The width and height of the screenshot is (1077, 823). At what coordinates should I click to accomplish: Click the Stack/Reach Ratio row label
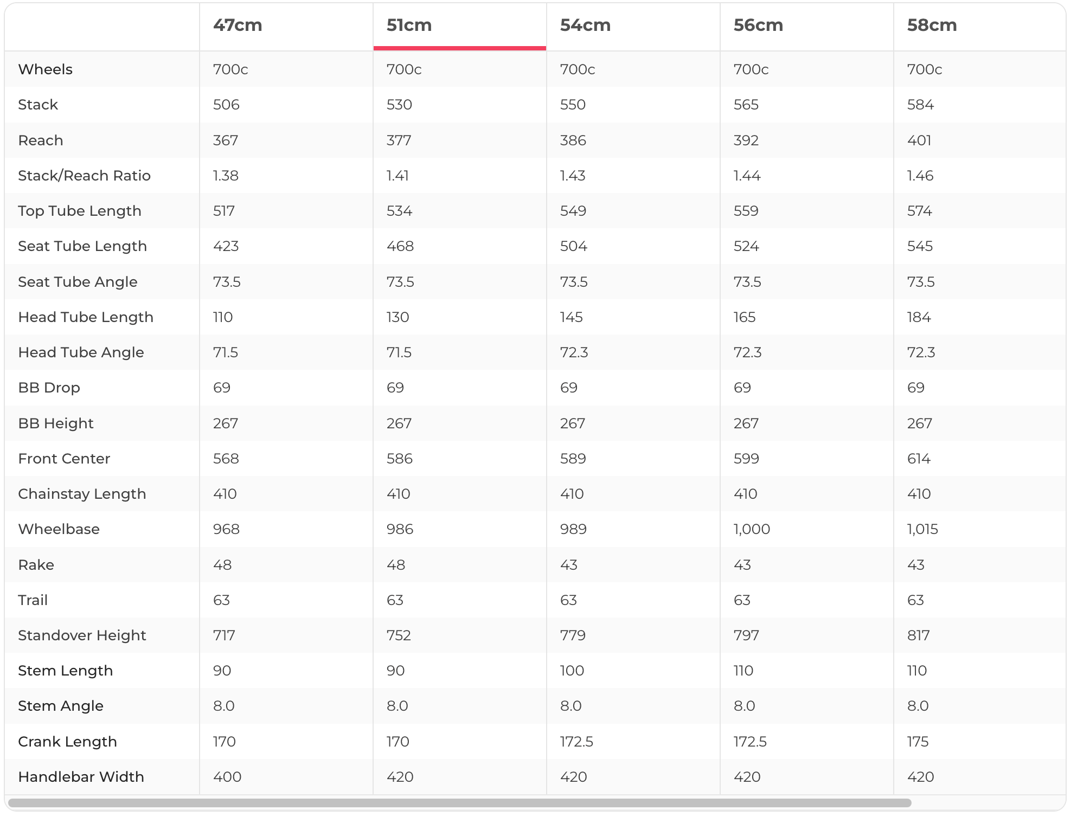tap(84, 176)
